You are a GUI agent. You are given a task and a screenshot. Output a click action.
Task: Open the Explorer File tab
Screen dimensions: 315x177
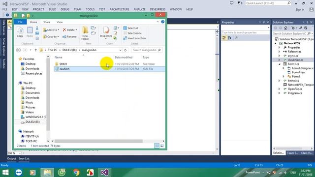click(20, 22)
